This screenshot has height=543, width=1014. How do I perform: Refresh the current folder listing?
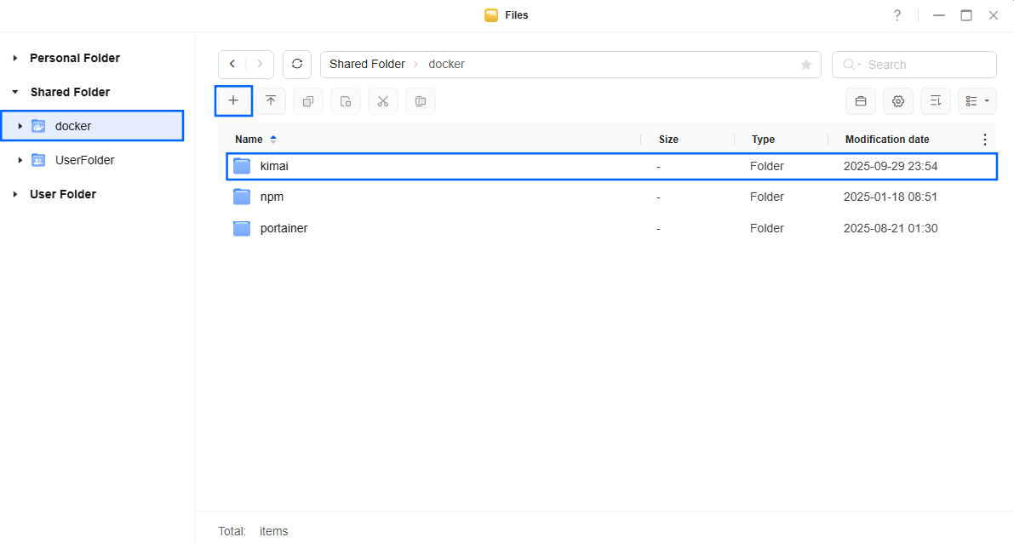click(x=297, y=65)
